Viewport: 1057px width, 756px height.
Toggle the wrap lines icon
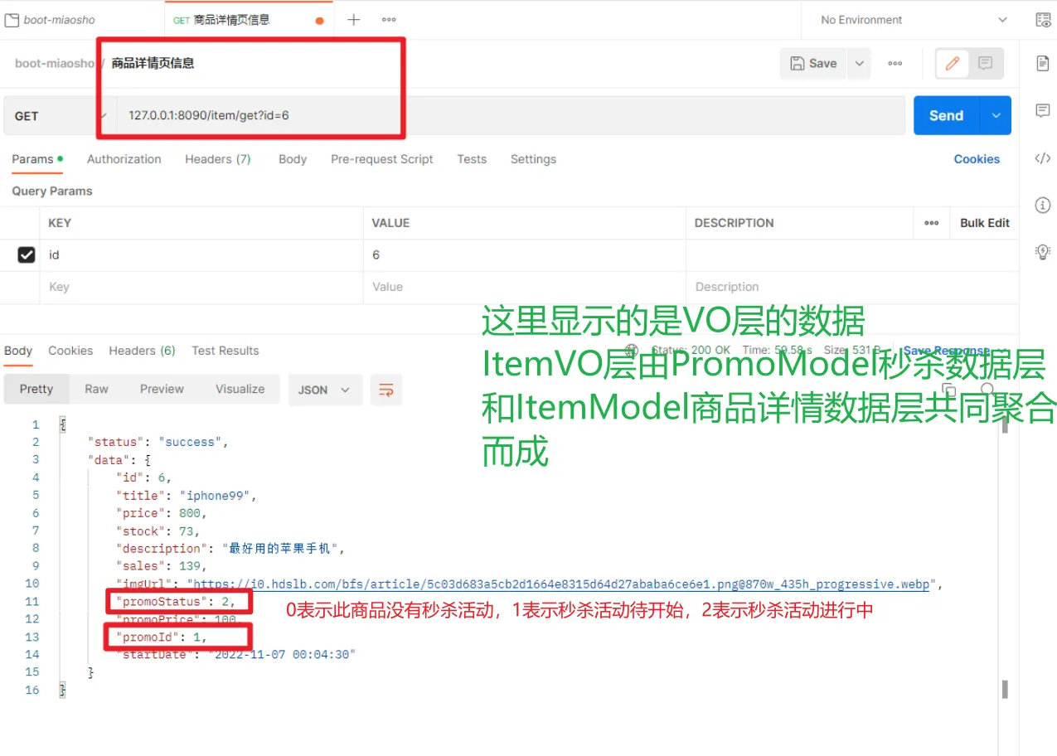tap(385, 390)
